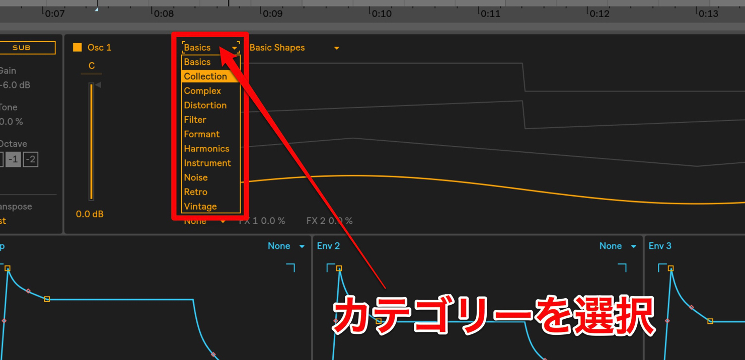Image resolution: width=745 pixels, height=360 pixels.
Task: Choose Formant in the category list
Action: (x=211, y=134)
